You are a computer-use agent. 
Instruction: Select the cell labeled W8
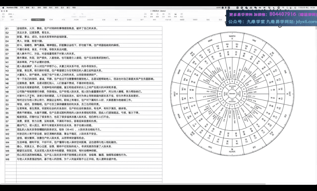7,159
